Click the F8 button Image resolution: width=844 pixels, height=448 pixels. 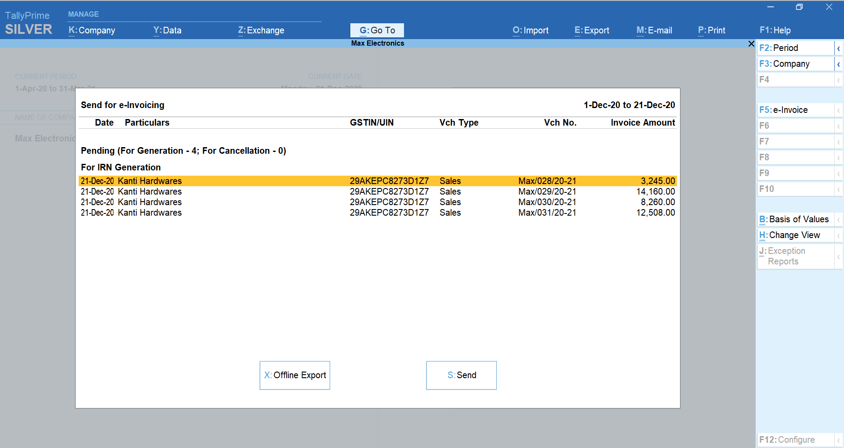(x=796, y=158)
